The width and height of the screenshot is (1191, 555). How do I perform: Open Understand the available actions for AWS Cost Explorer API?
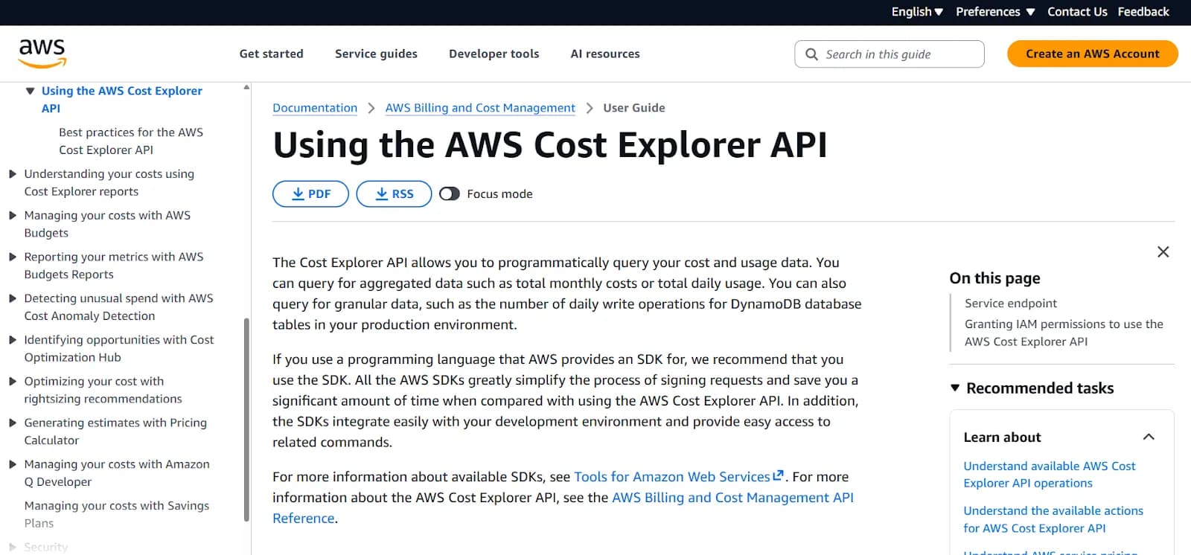[x=1053, y=519]
